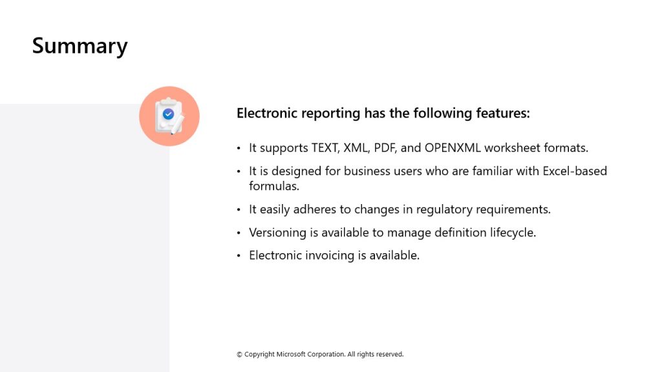Click the word 'formulas.' on the wrapped line

coord(274,186)
